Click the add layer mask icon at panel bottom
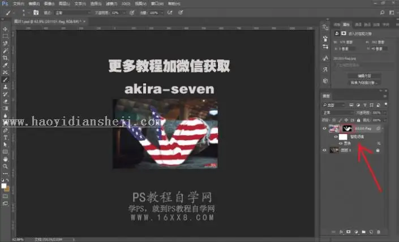This screenshot has height=242, width=399. pos(349,232)
